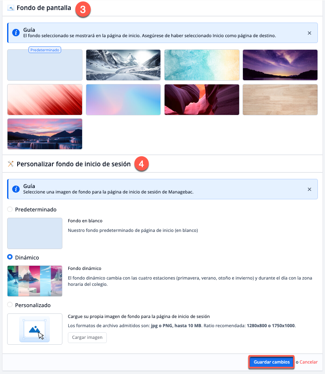Click the info icon in login background guide
The width and height of the screenshot is (325, 374).
coord(16,189)
